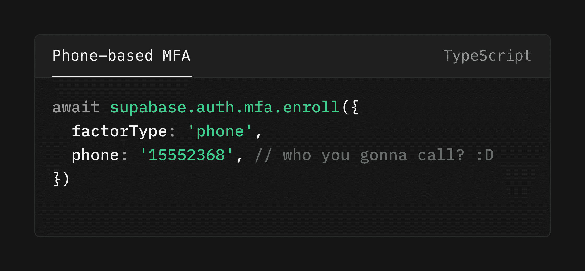Click the word gonna in the comment
Viewport: 585px width, 272px height.
(383, 156)
